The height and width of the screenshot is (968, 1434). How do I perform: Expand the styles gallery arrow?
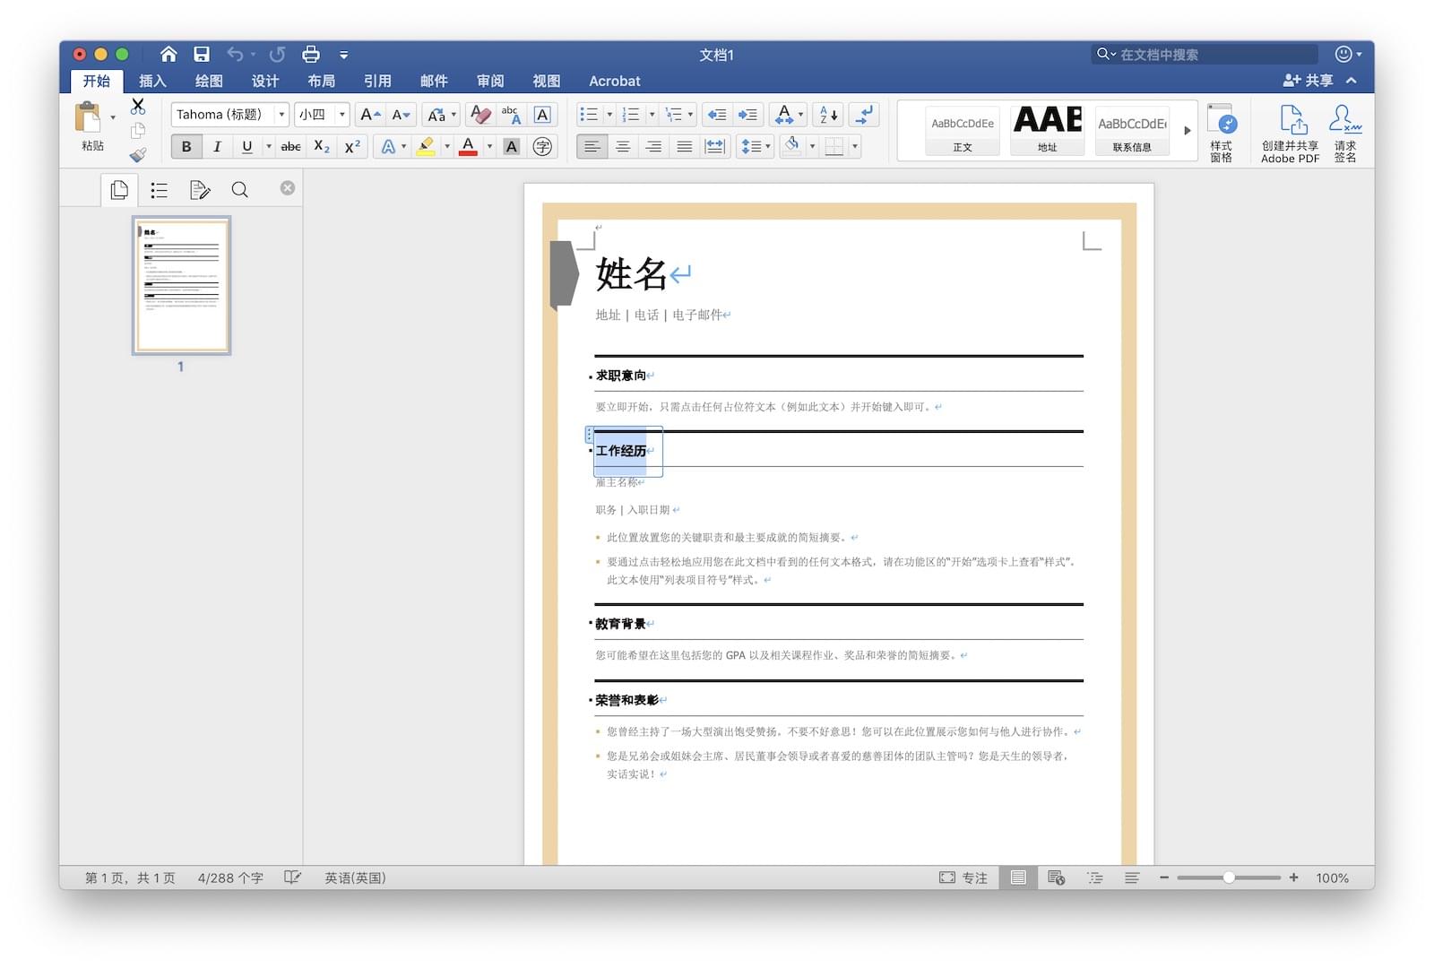pyautogui.click(x=1187, y=131)
